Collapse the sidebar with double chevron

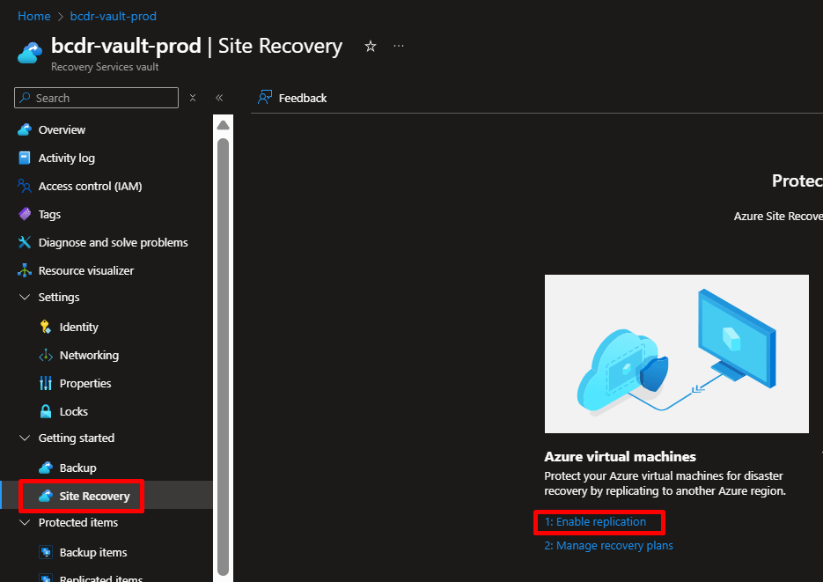(219, 98)
